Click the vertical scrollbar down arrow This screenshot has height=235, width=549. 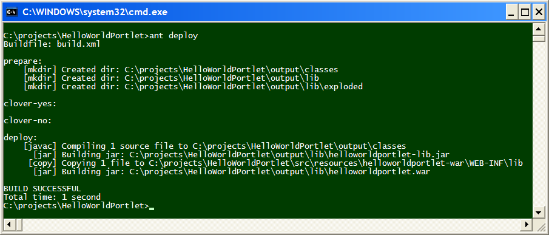tap(537, 213)
